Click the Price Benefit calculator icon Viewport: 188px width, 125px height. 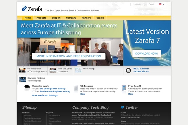pos(124,88)
